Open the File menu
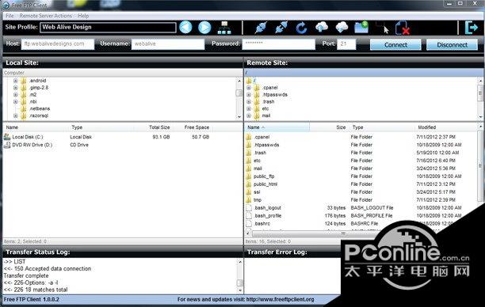Screen dimensions: 485x307 click(10, 16)
